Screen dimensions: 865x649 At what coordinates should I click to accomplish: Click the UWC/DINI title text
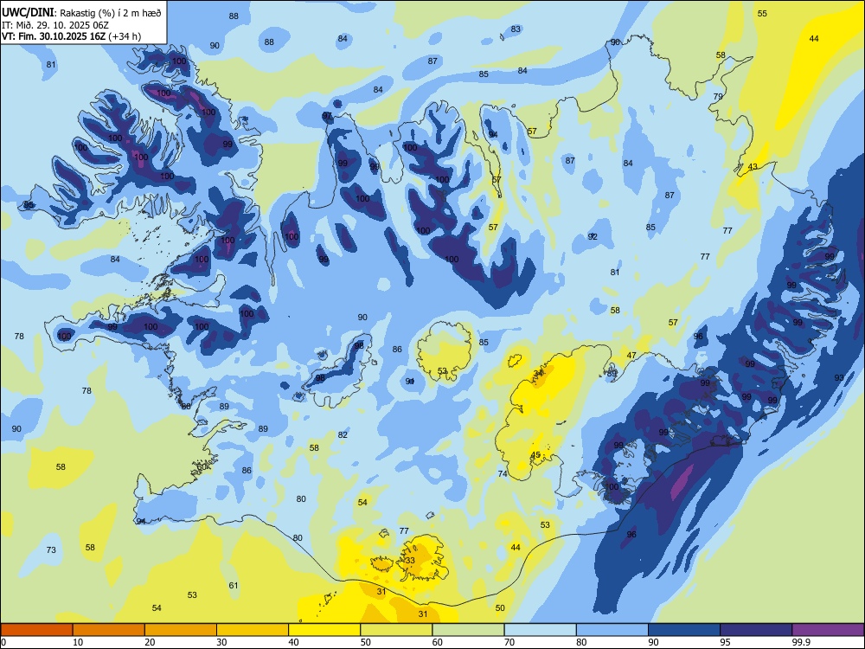28,13
